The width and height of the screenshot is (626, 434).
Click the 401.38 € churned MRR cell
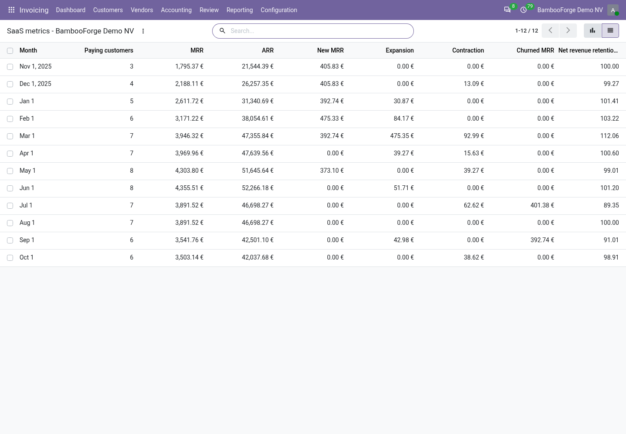pyautogui.click(x=542, y=205)
